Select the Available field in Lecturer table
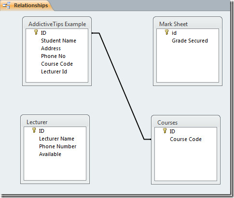The height and width of the screenshot is (198, 234). tap(50, 154)
